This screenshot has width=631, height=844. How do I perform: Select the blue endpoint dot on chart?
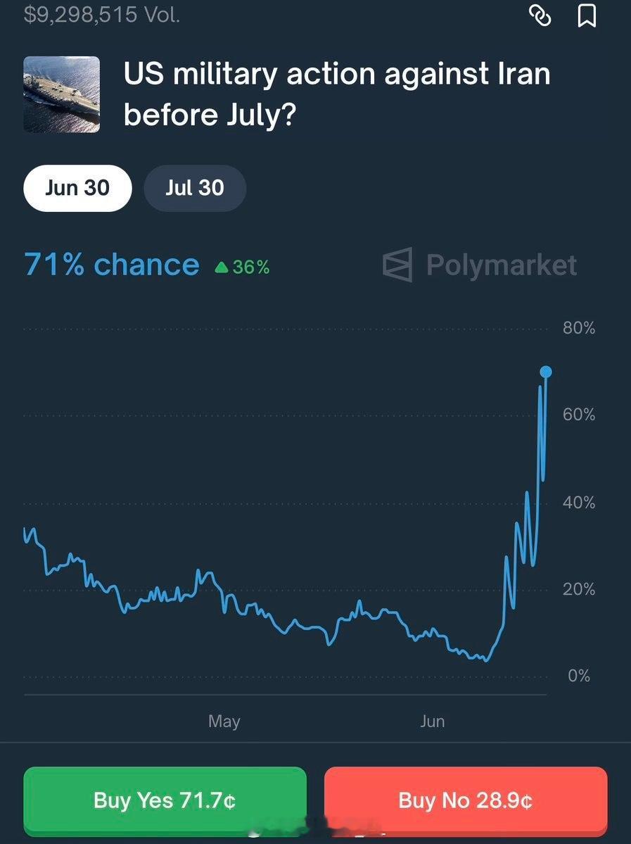pyautogui.click(x=545, y=372)
